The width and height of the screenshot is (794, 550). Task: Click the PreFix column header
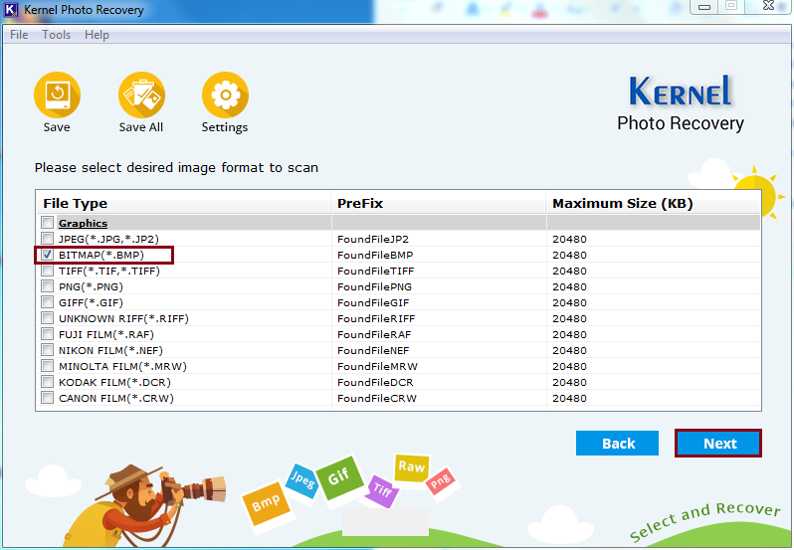[x=439, y=203]
